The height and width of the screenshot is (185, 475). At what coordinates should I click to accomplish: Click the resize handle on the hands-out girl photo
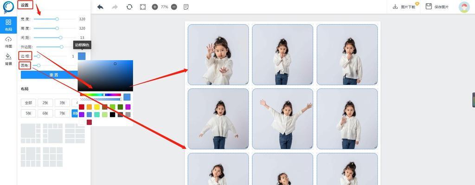pyautogui.click(x=247, y=82)
